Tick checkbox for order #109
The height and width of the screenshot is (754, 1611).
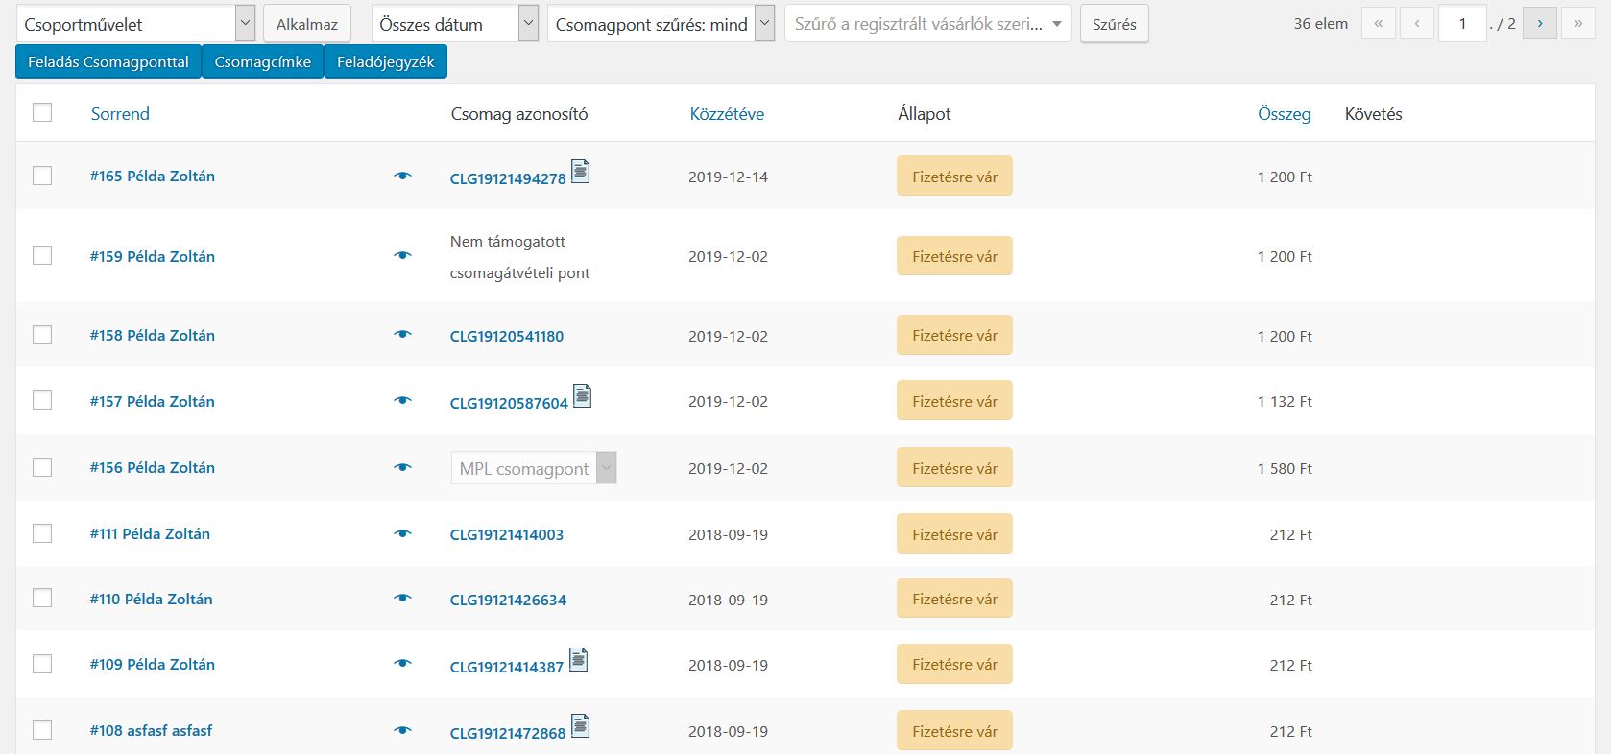[x=42, y=664]
